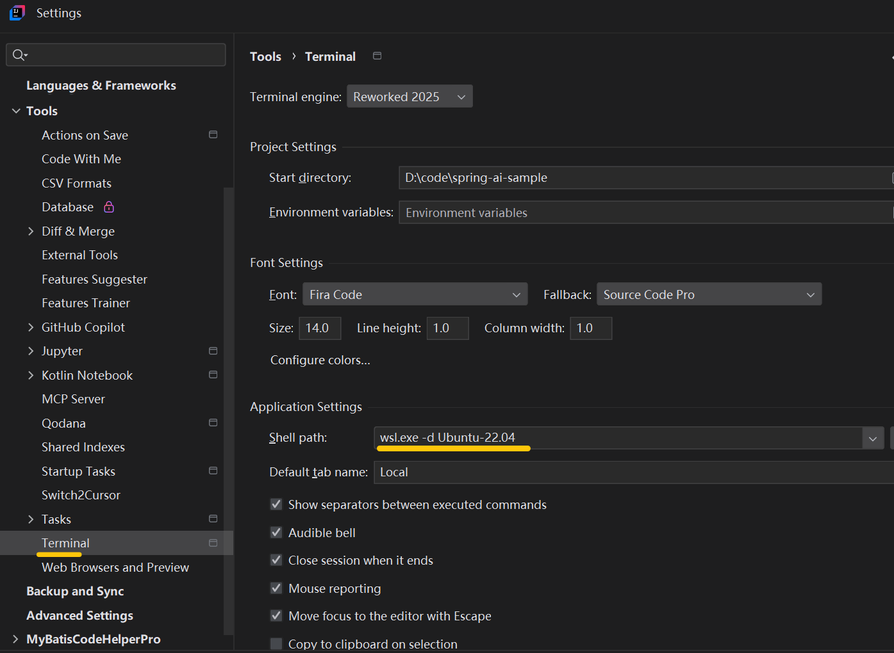This screenshot has height=653, width=894.
Task: Click the JetBrains app icon in title bar
Action: (17, 13)
